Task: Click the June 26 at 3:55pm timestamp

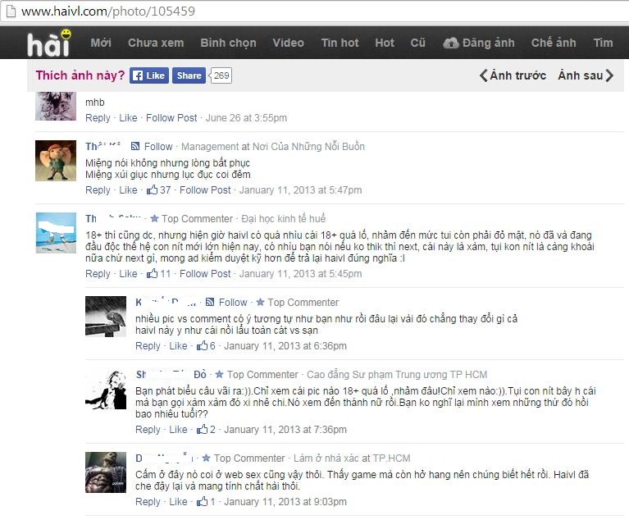Action: coord(246,118)
